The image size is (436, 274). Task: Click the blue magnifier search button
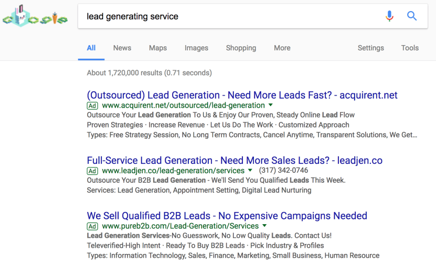[411, 16]
